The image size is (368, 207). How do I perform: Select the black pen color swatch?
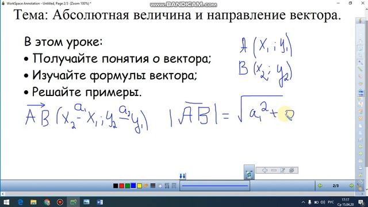pos(116,186)
